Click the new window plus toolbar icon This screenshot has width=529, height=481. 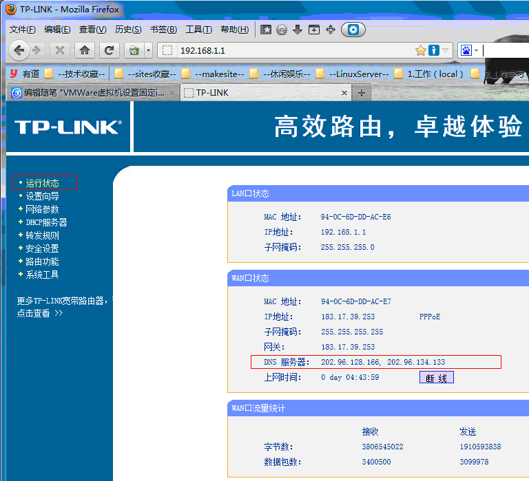point(314,30)
